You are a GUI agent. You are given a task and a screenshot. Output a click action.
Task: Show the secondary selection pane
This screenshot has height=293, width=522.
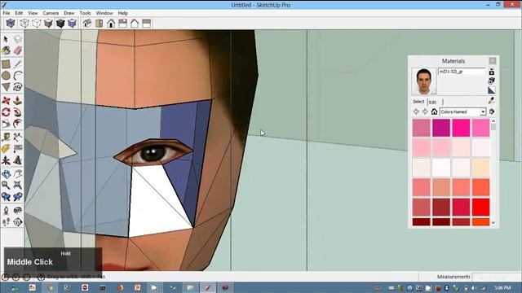492,72
